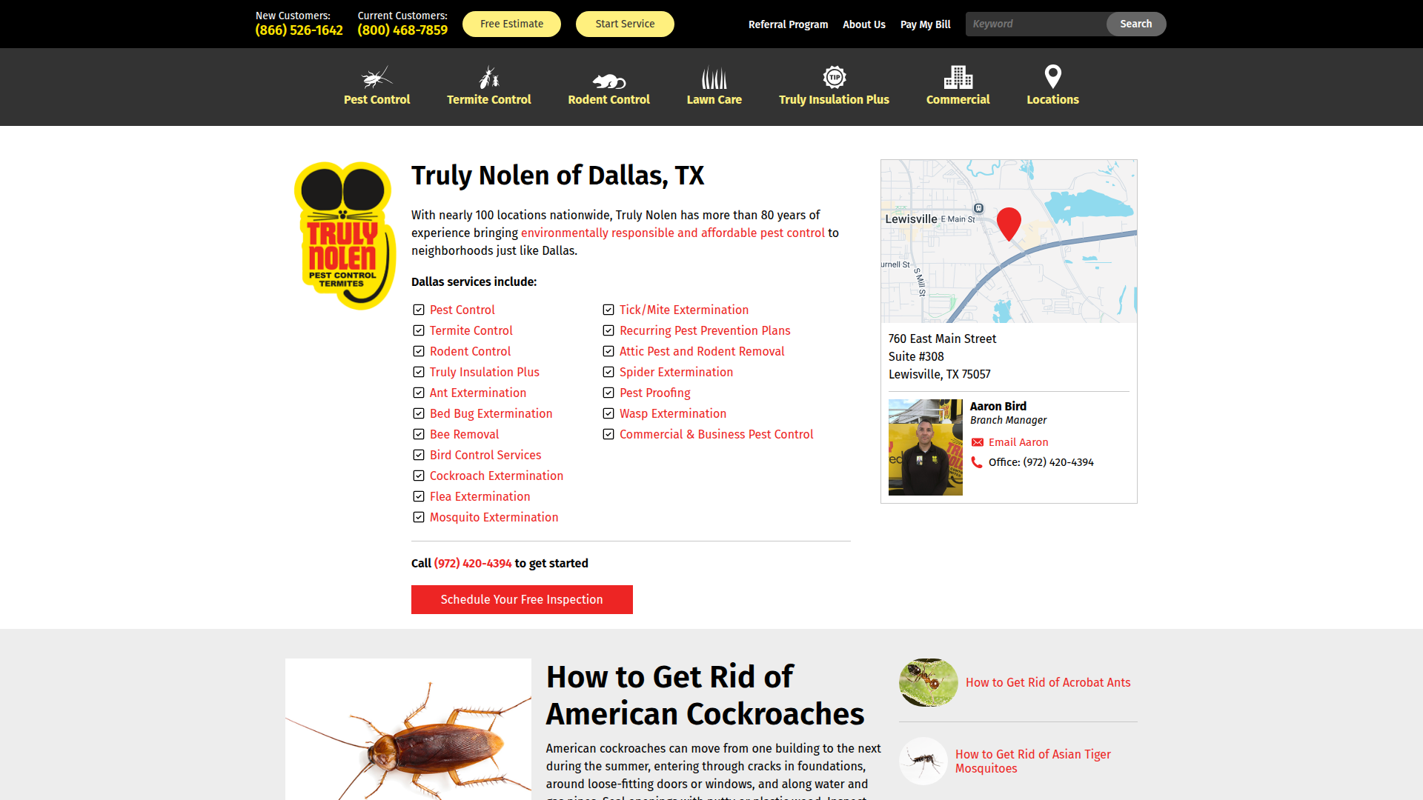Image resolution: width=1423 pixels, height=800 pixels.
Task: Click the Start Service button
Action: point(625,24)
